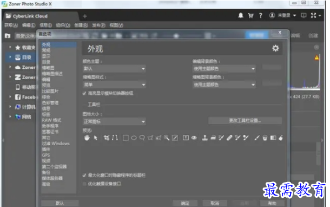This screenshot has height=207, width=330.
Task: Open the 获取(A) menu
Action: [x=11, y=25]
